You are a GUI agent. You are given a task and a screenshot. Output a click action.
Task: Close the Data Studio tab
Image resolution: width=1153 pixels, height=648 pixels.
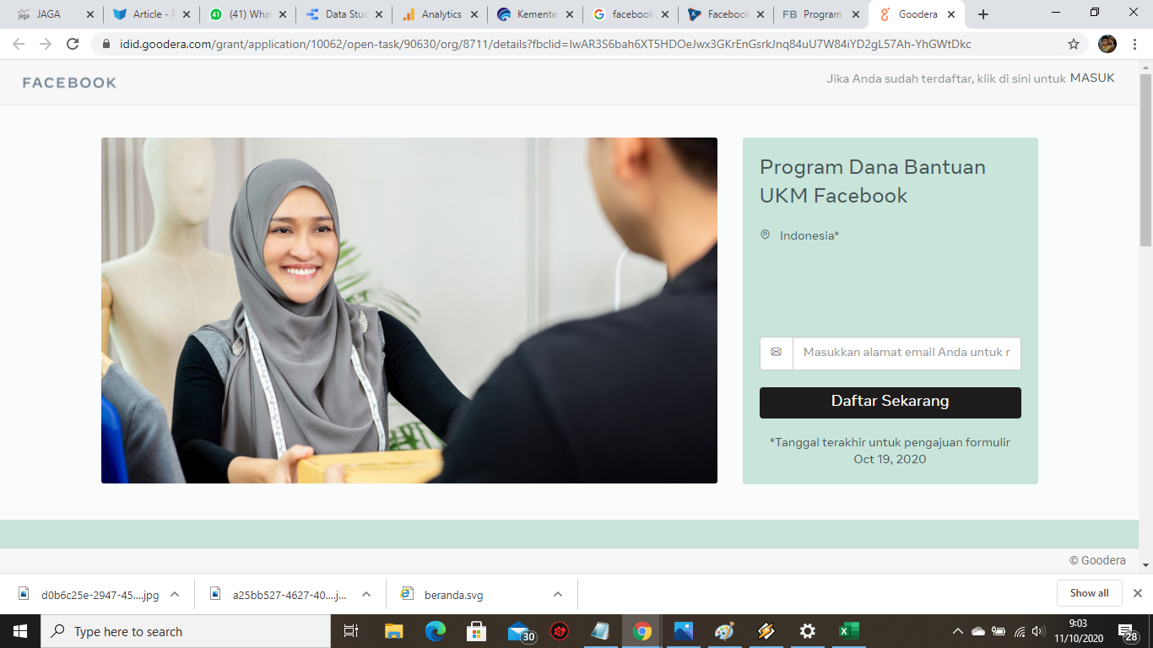pos(378,14)
